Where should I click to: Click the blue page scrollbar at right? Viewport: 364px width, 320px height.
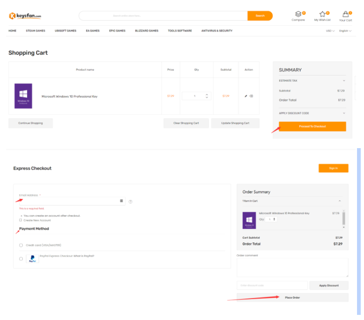pyautogui.click(x=359, y=231)
